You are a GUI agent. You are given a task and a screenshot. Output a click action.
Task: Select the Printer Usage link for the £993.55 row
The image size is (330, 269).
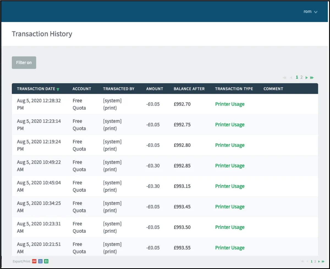tap(230, 248)
